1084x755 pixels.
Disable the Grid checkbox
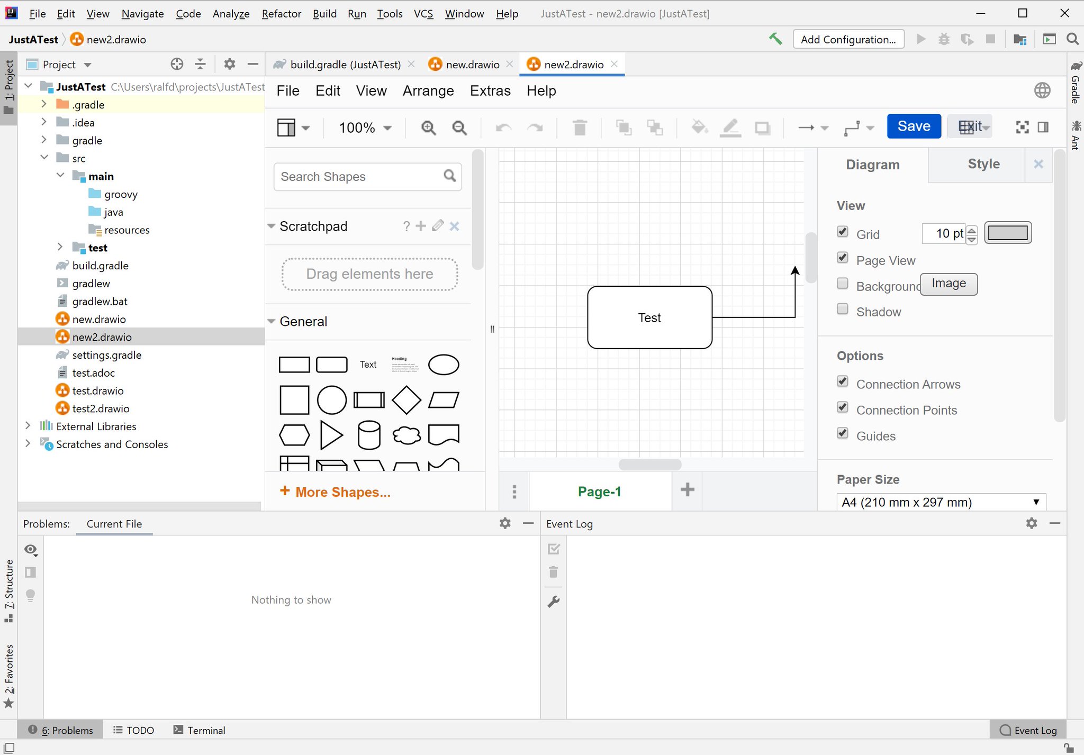(843, 232)
